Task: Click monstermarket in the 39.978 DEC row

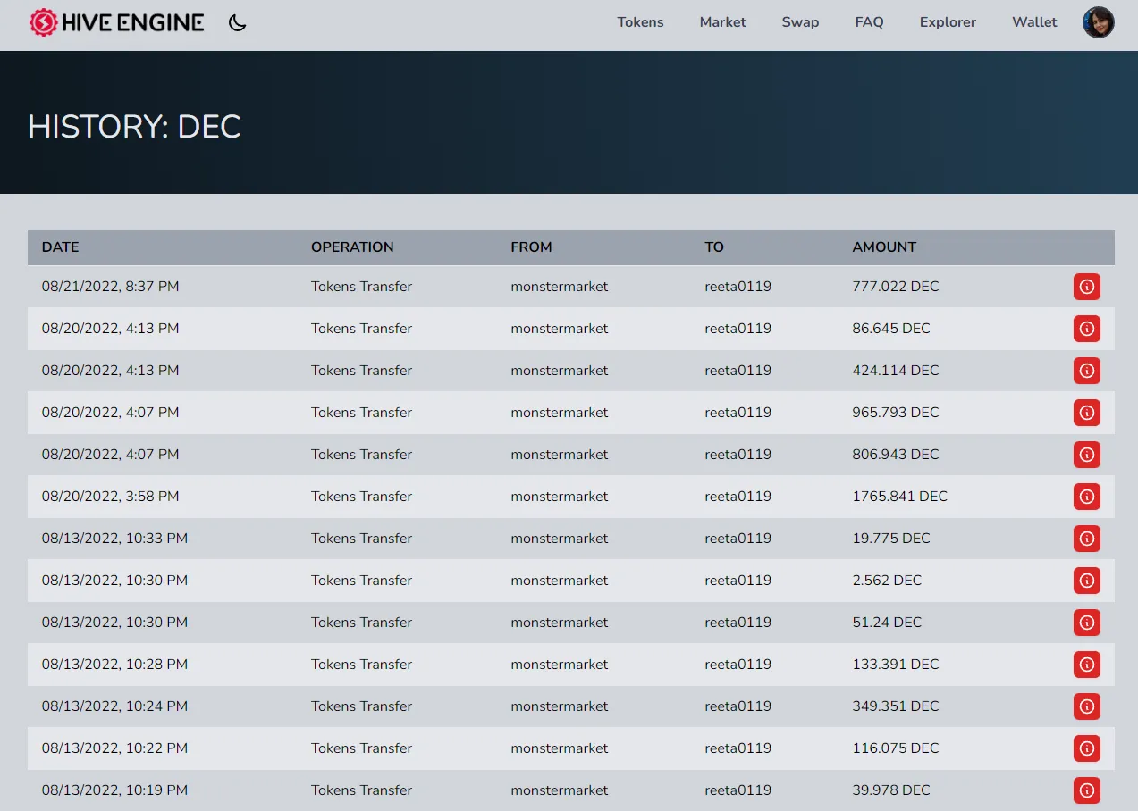Action: tap(559, 790)
